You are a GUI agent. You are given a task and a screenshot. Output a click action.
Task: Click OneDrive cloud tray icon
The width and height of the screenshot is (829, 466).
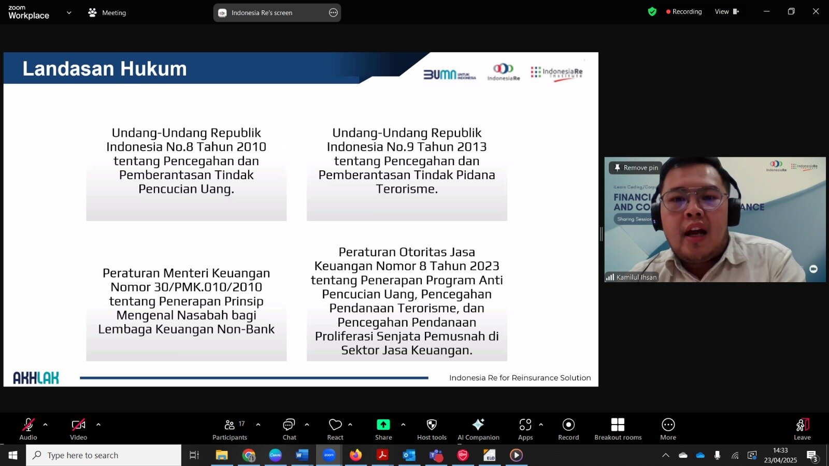pos(701,455)
